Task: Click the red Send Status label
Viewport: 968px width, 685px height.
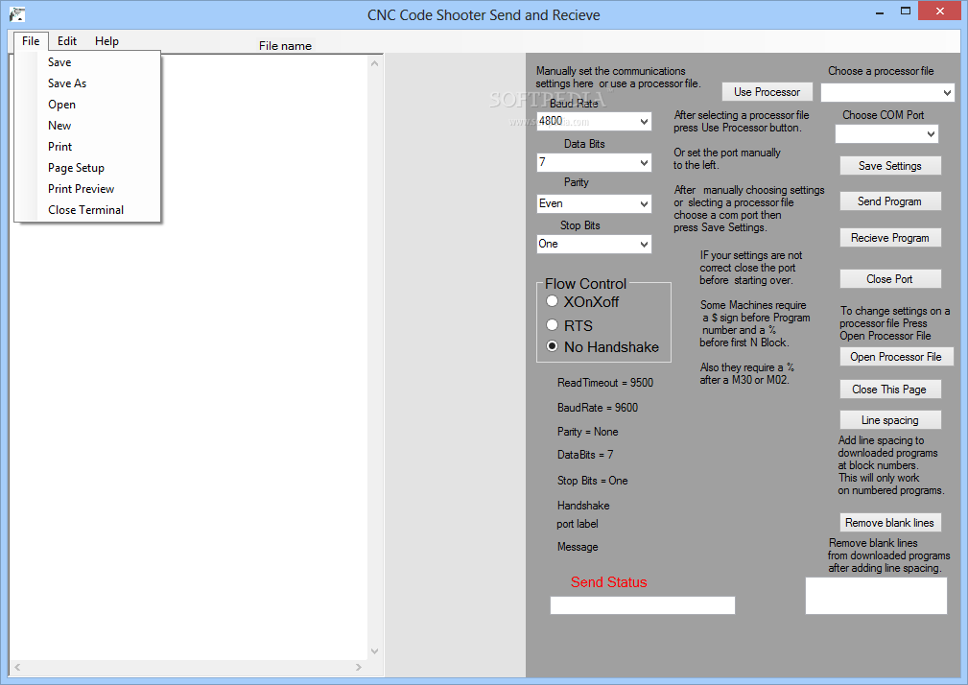Action: point(608,582)
